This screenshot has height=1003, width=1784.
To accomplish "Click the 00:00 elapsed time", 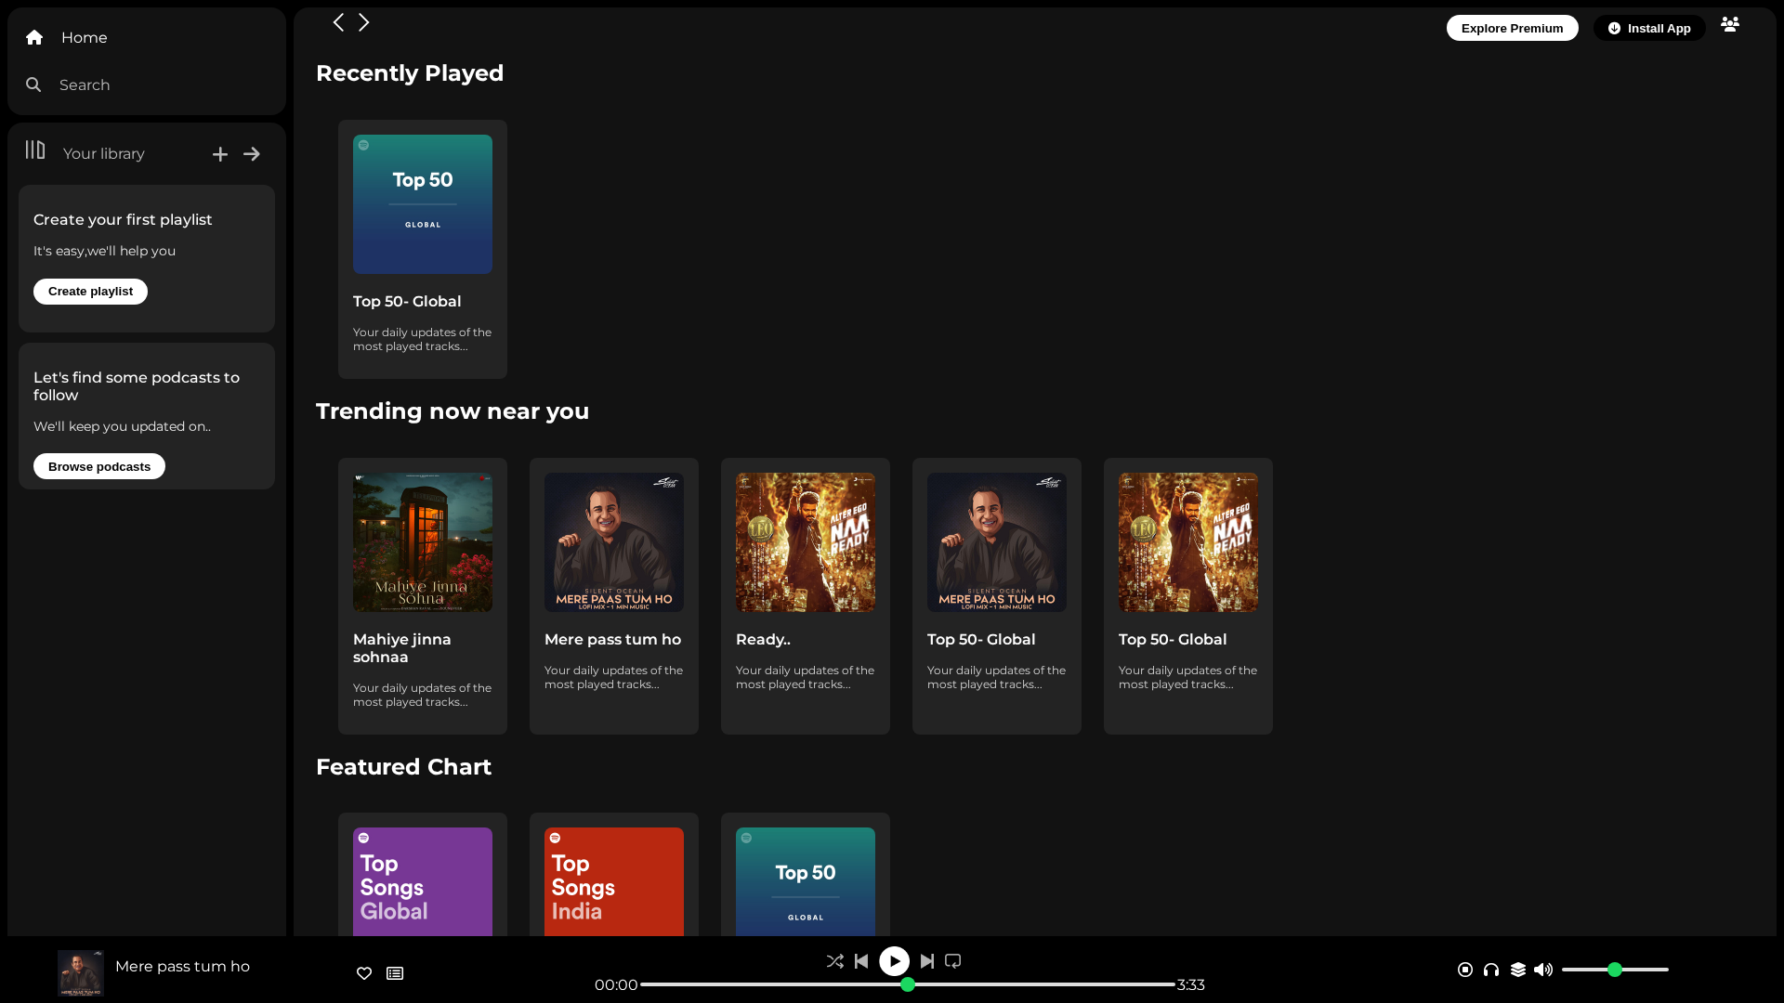I will (x=616, y=985).
